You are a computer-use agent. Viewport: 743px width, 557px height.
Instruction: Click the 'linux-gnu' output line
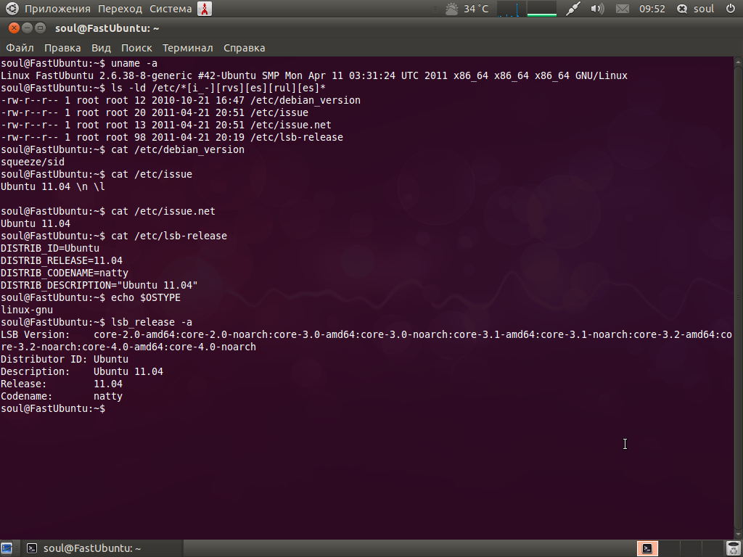tap(27, 310)
